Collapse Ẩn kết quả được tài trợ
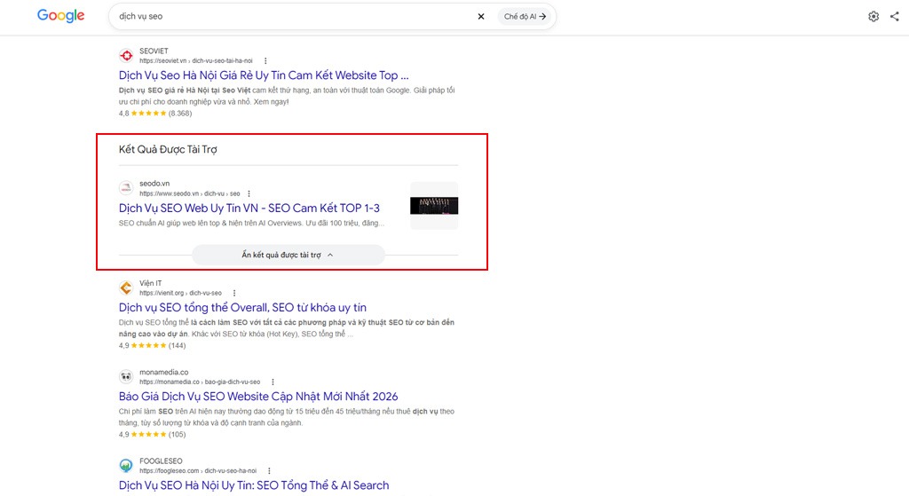The image size is (909, 496). tap(289, 255)
